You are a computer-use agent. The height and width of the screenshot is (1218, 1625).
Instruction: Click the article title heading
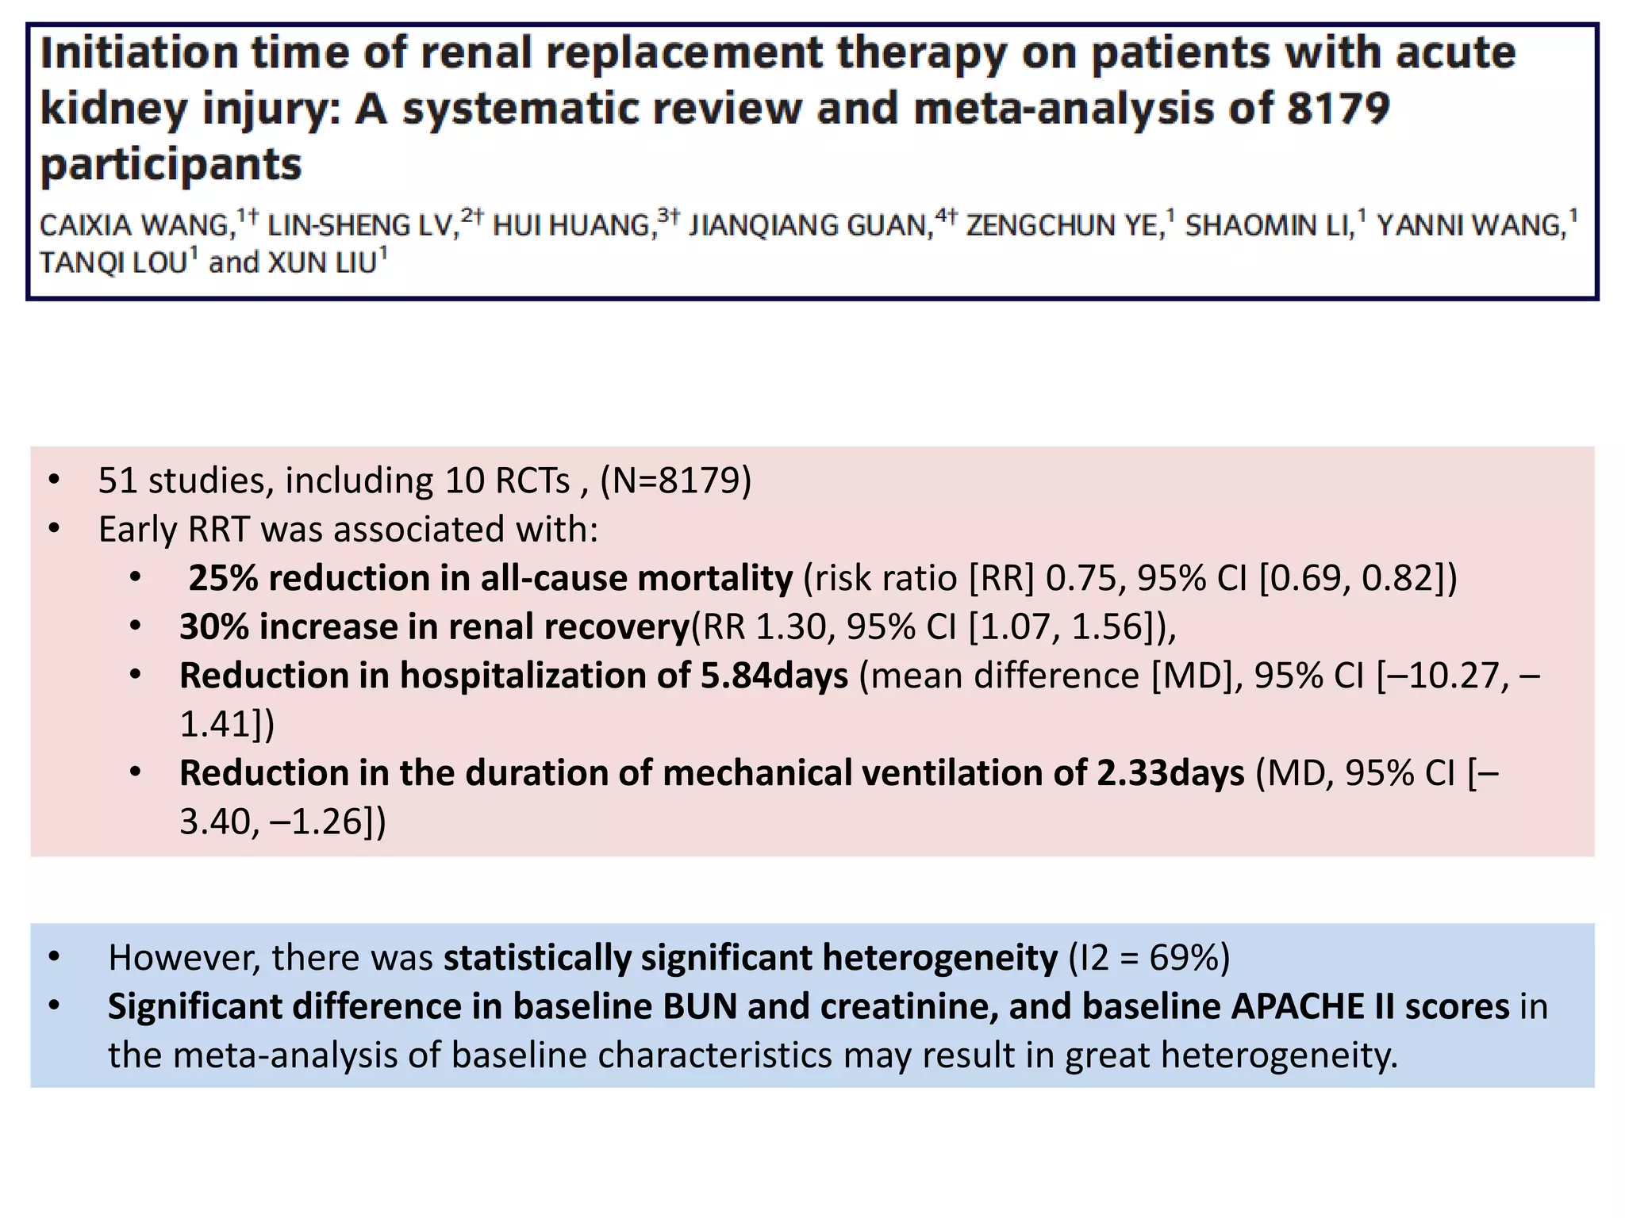pyautogui.click(x=778, y=108)
